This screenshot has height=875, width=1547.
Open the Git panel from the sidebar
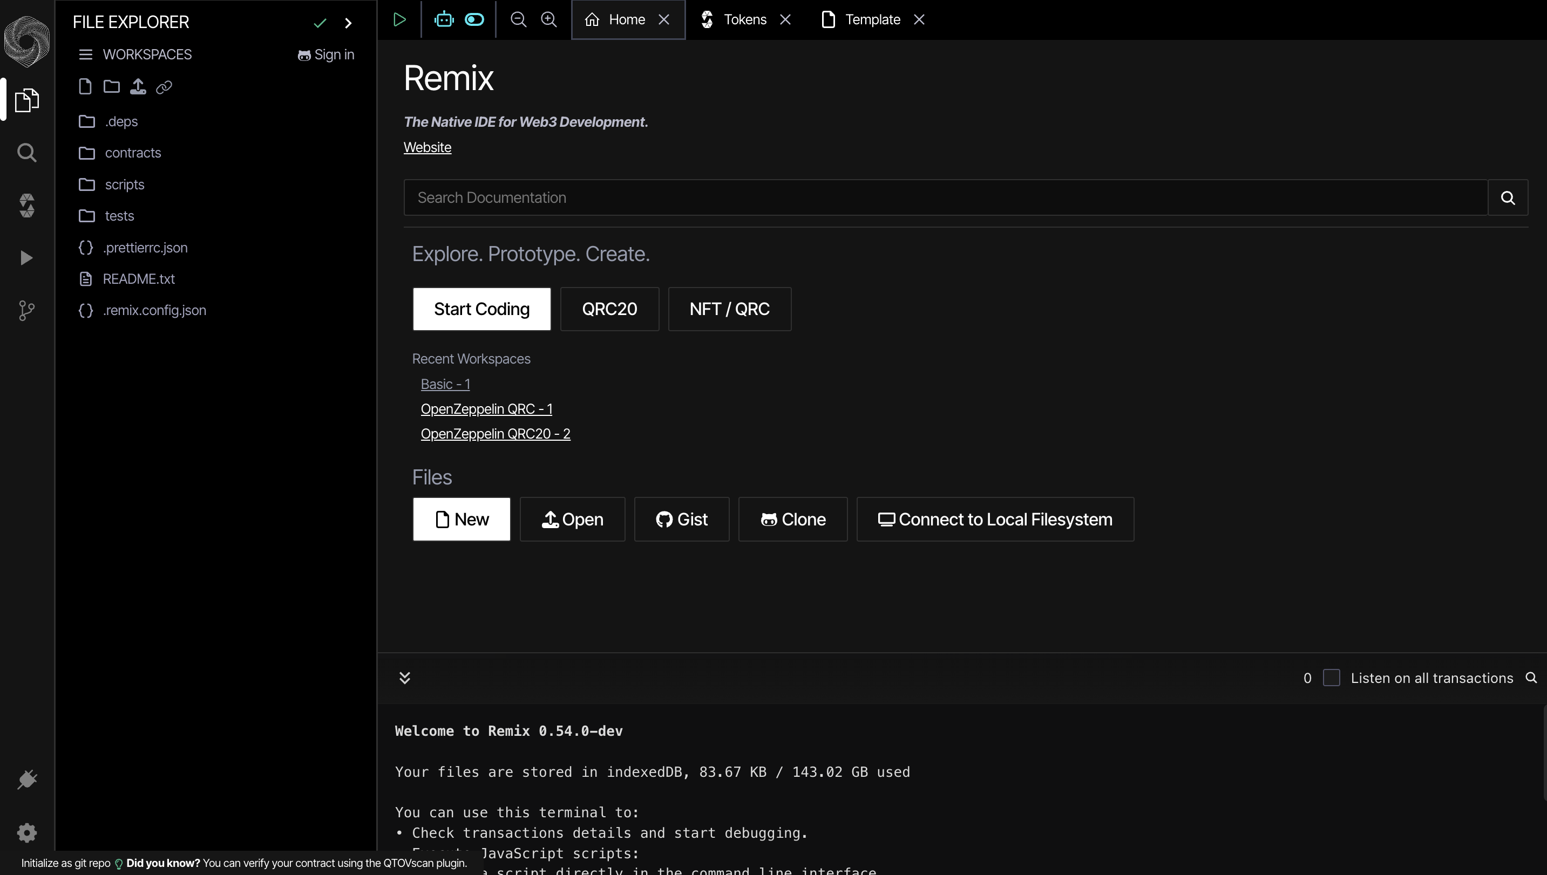click(26, 310)
